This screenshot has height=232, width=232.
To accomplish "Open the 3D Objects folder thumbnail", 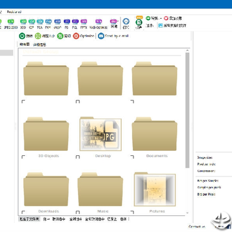I will coord(46,134).
